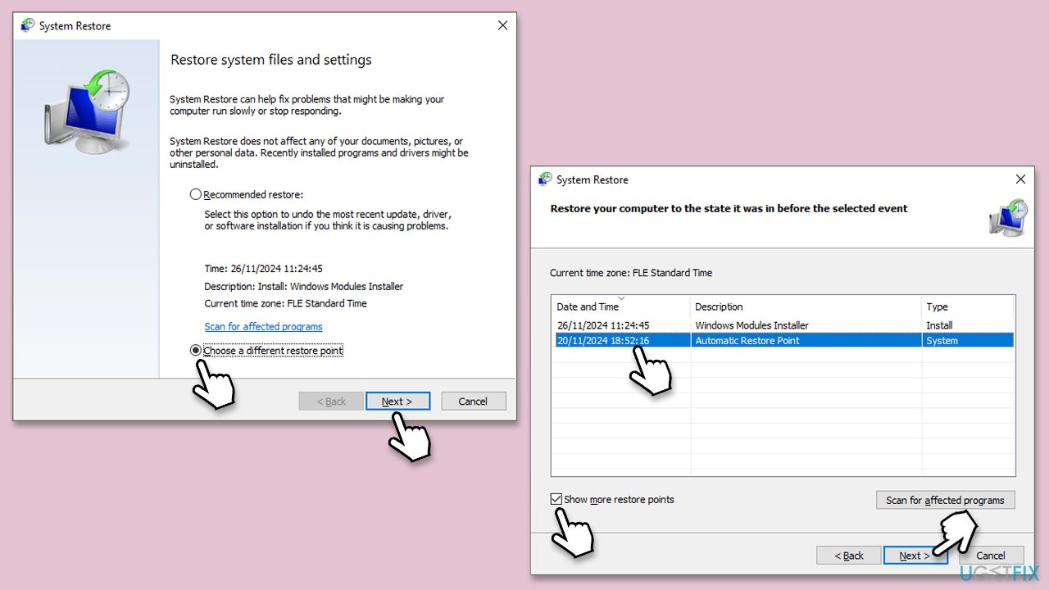Select the 26/11/2024 11:24:45 restore point row
1049x590 pixels.
point(783,325)
